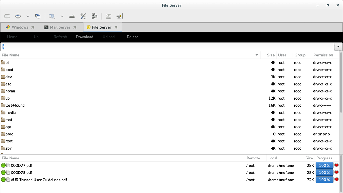This screenshot has height=193, width=343.
Task: Click the minimize-window toolbar icon with down arrow
Action: click(x=108, y=16)
